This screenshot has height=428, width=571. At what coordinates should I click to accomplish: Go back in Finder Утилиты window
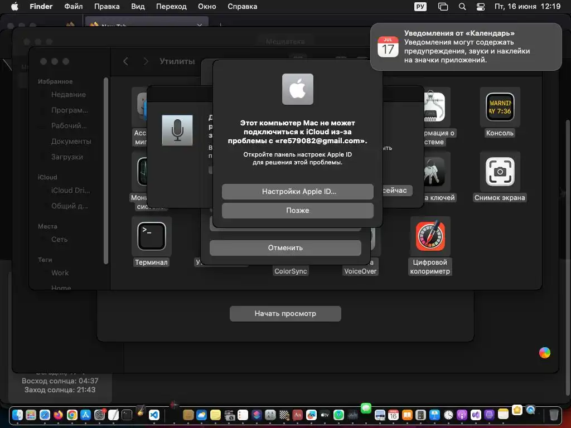125,61
